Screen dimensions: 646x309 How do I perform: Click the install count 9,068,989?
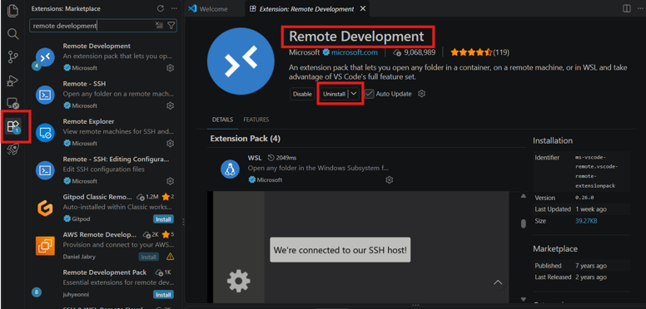419,52
